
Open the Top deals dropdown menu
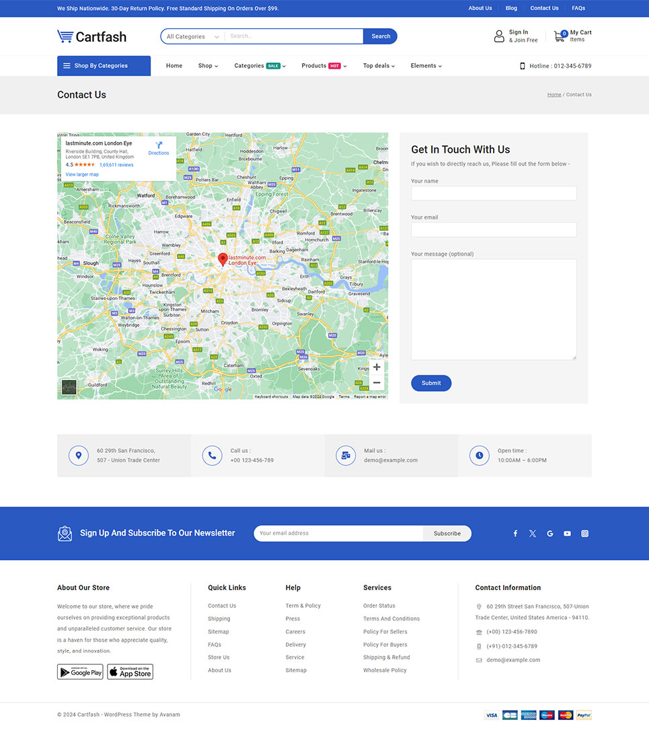[x=379, y=66]
